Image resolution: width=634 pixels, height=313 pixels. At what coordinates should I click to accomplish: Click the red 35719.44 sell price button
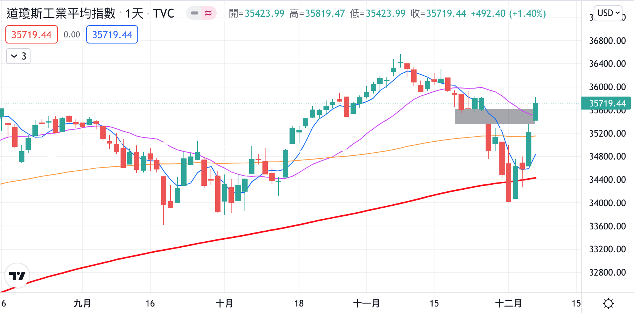32,35
